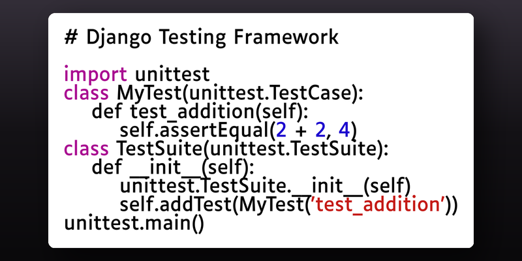This screenshot has height=261, width=522.
Task: Click the first blue number 2
Action: 281,131
